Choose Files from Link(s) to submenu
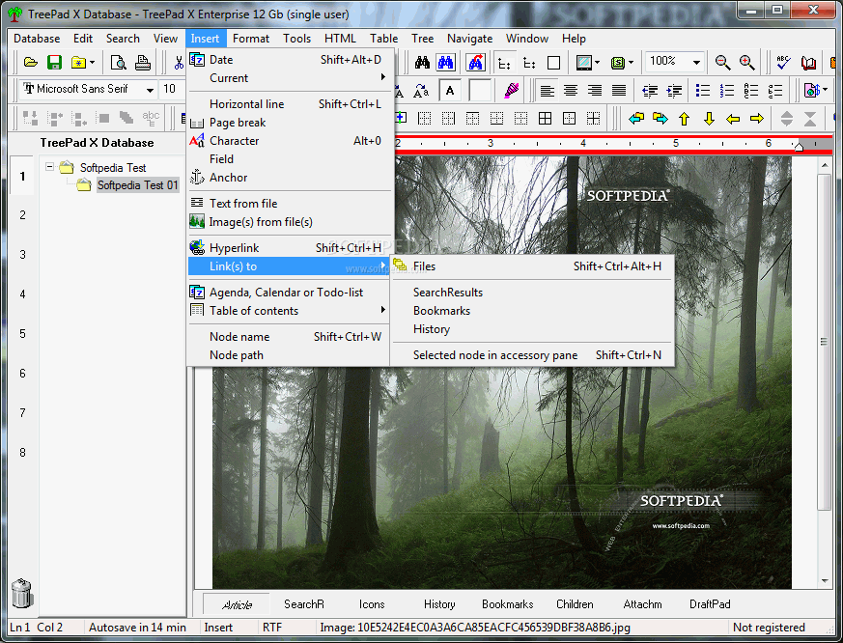 coord(532,266)
